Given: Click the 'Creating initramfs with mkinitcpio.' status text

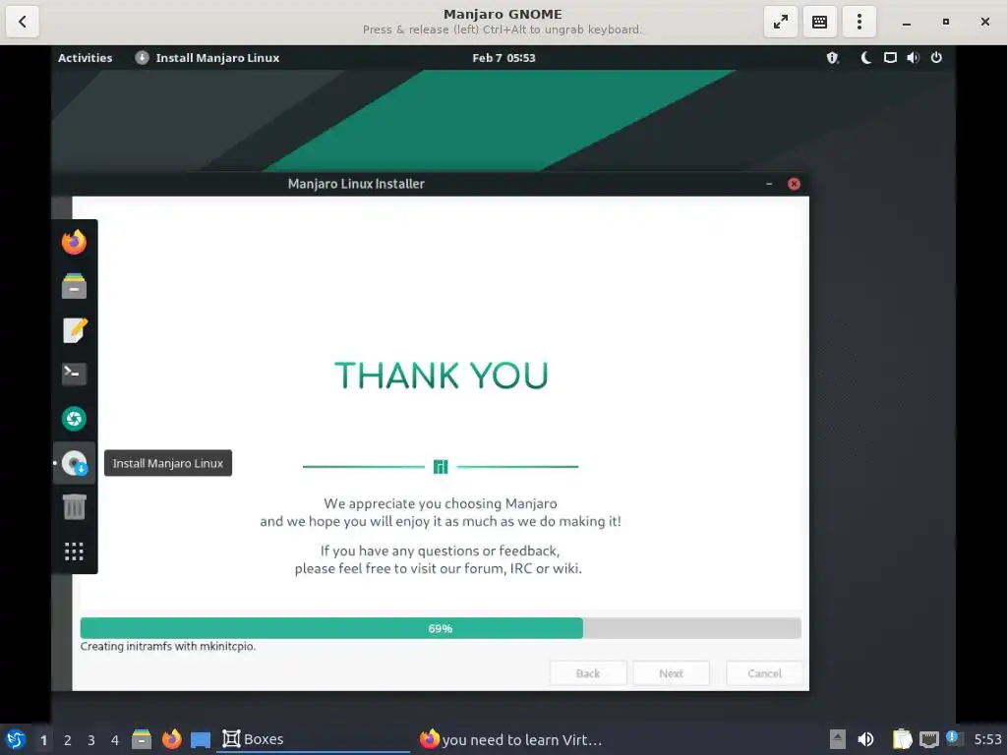Looking at the screenshot, I should (167, 647).
